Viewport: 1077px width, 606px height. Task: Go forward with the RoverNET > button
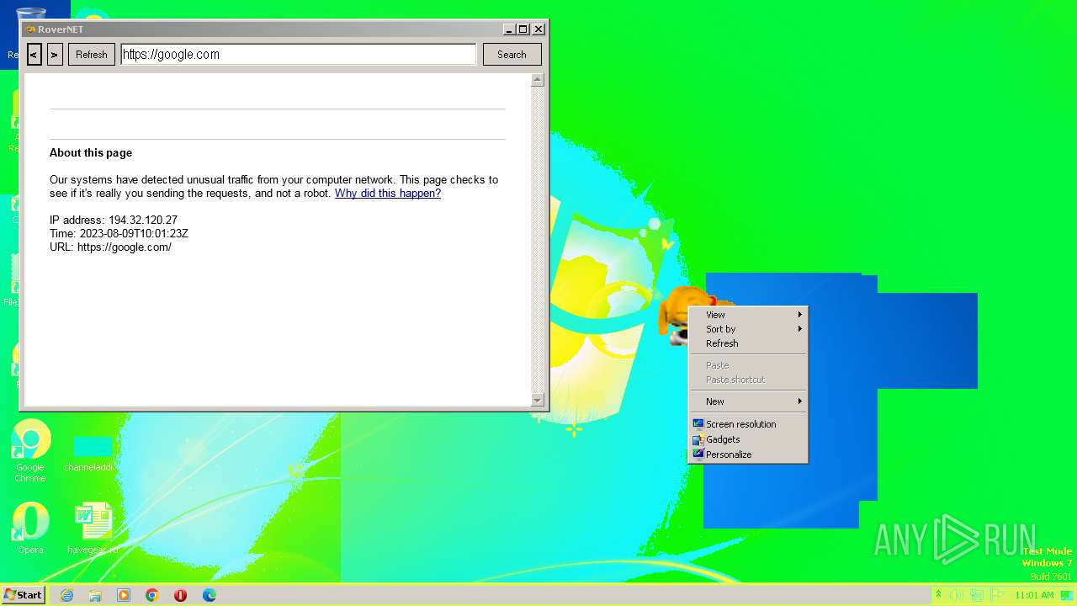click(x=55, y=55)
